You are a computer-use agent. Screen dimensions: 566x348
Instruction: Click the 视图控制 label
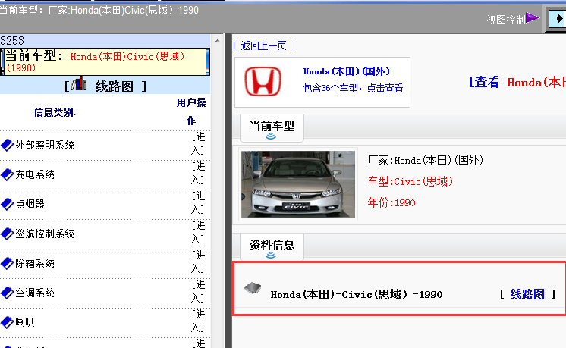506,20
